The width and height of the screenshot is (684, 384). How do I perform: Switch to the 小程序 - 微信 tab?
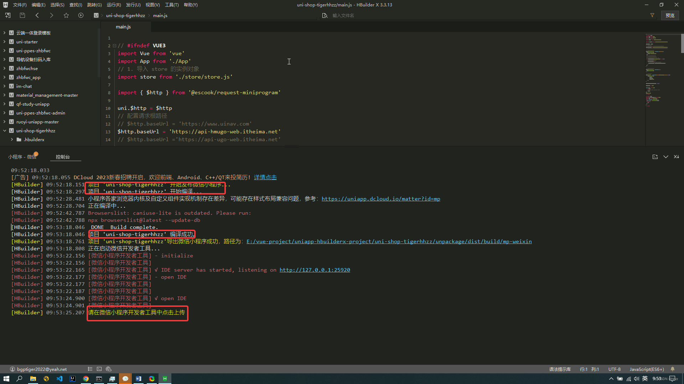pyautogui.click(x=22, y=157)
